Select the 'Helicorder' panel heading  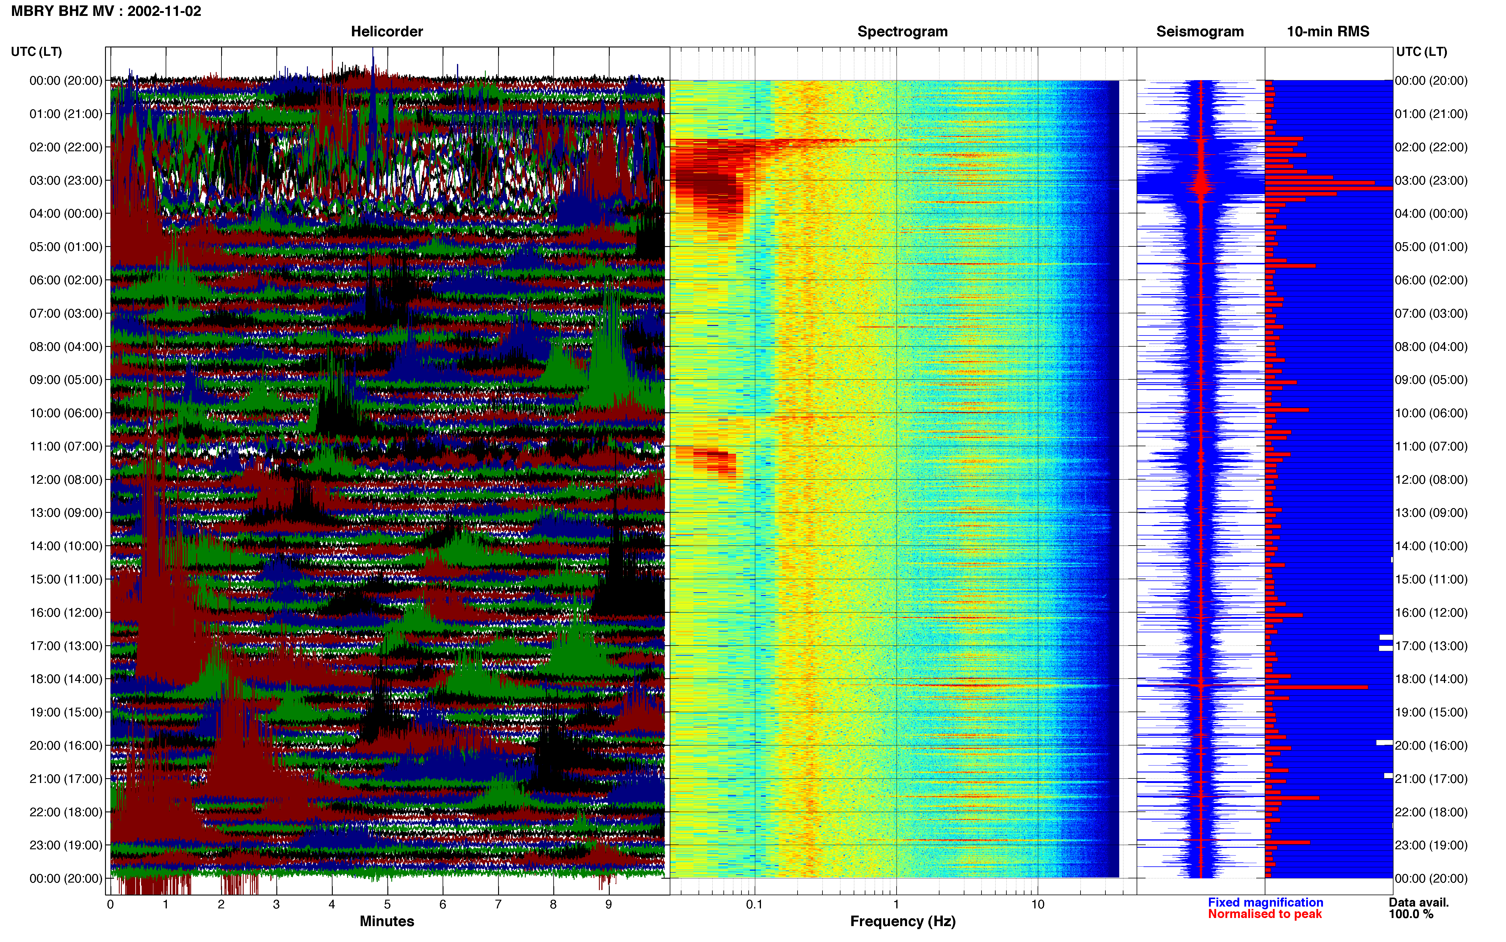pos(387,32)
